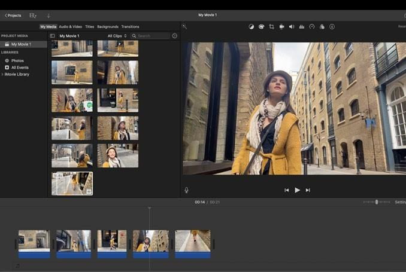This screenshot has width=406, height=272.
Task: Select the Crop tool
Action: tap(271, 27)
